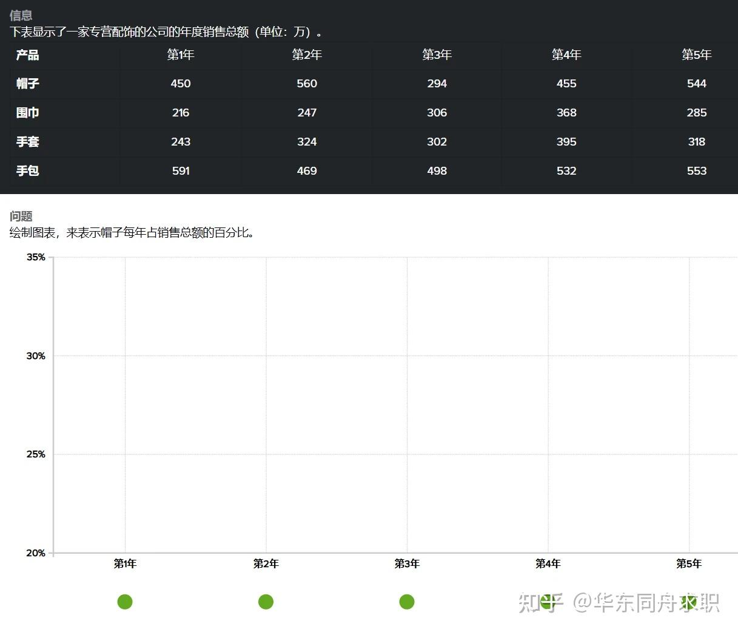Select the green marker below 第2年
The width and height of the screenshot is (738, 632).
click(x=266, y=602)
